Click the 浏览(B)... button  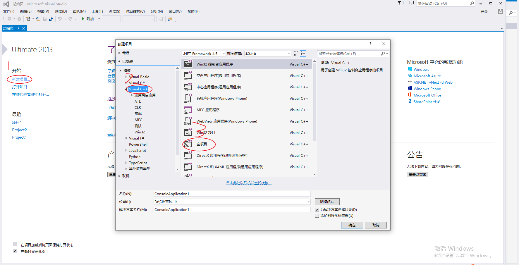pos(327,202)
